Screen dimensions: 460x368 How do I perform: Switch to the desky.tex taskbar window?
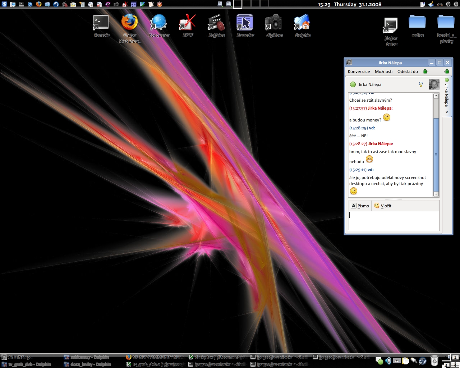[x=218, y=357]
